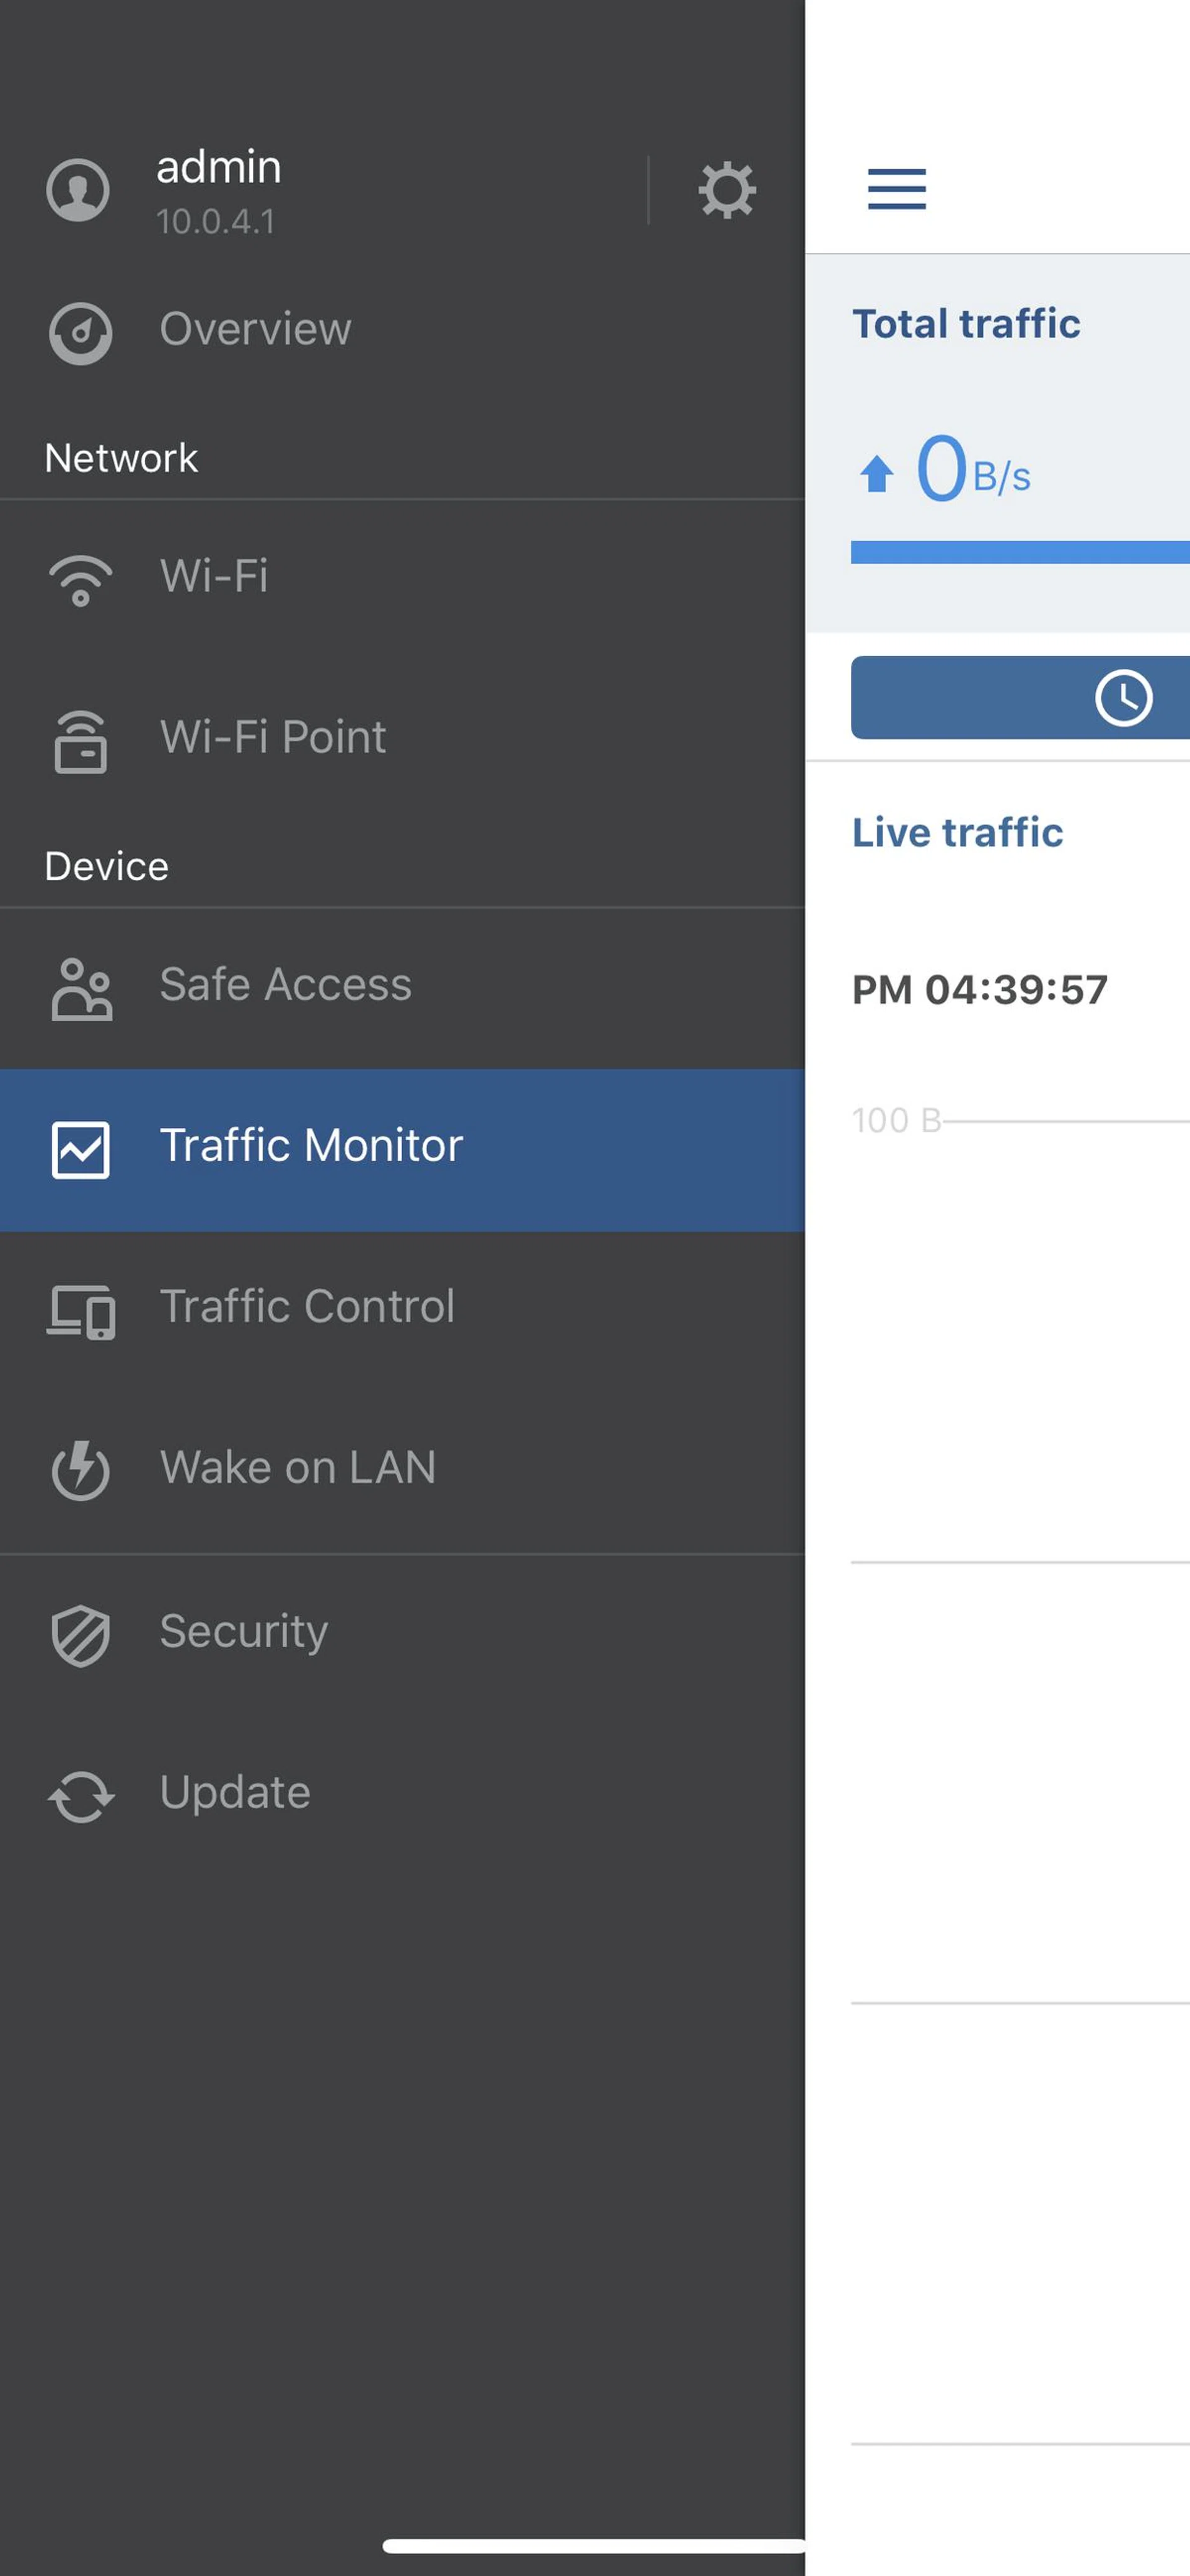
Task: Select the Wake on LAN lightning icon
Action: (x=80, y=1472)
